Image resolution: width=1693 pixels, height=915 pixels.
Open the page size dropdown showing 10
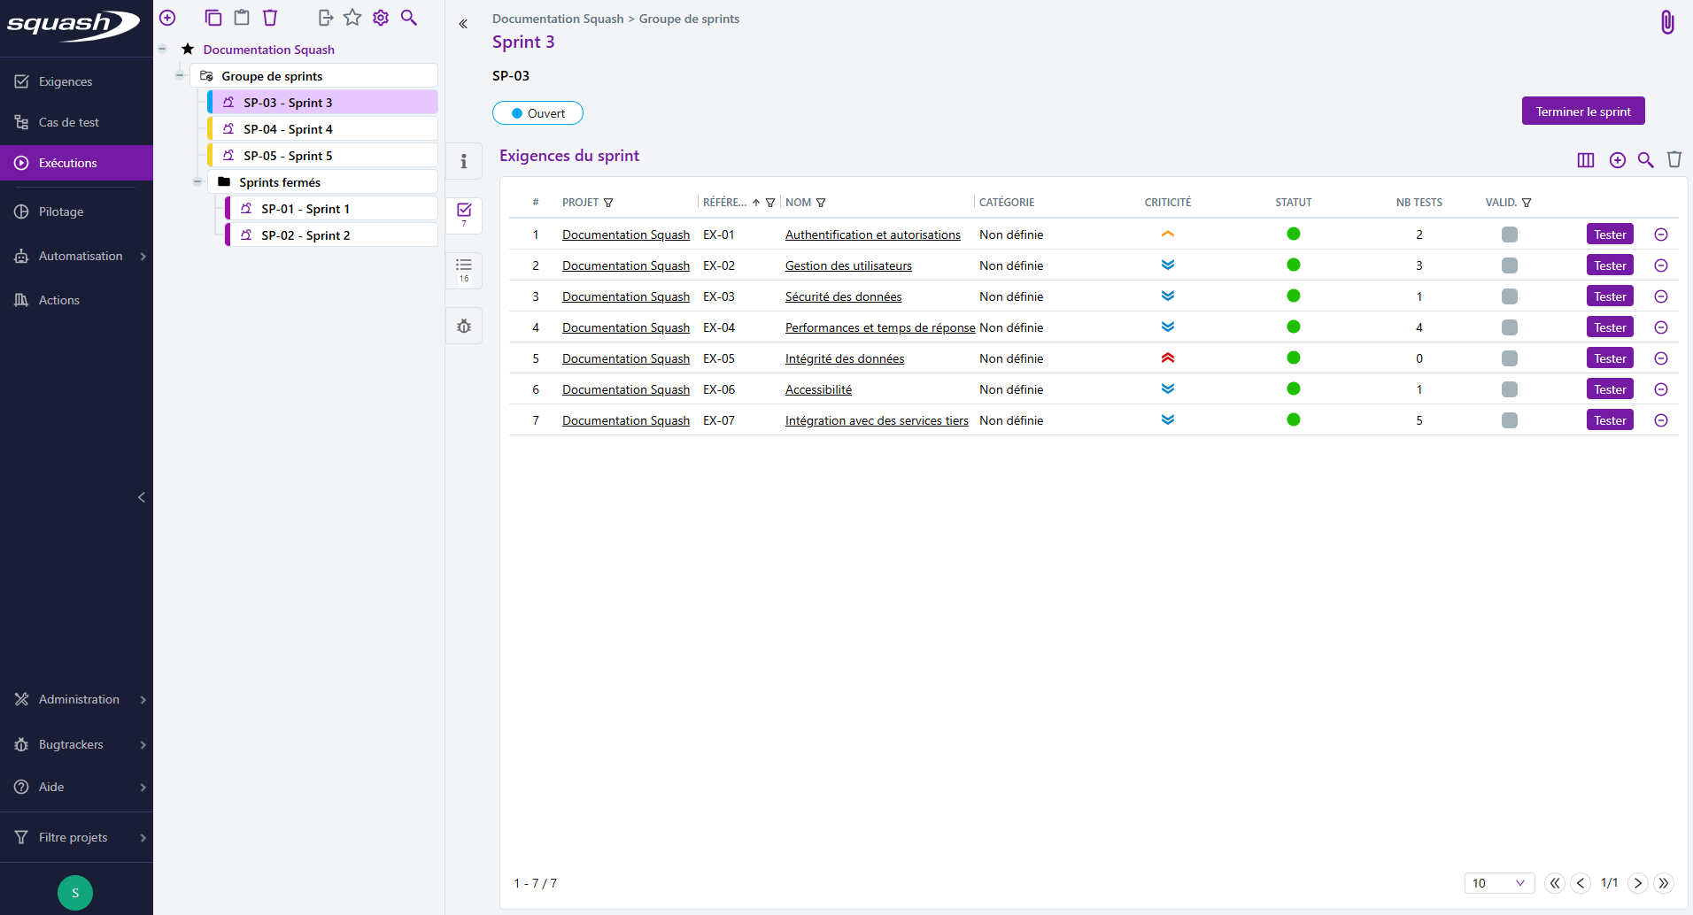coord(1497,883)
